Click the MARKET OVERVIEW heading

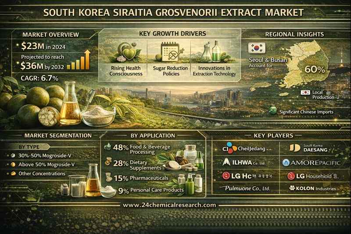point(50,35)
